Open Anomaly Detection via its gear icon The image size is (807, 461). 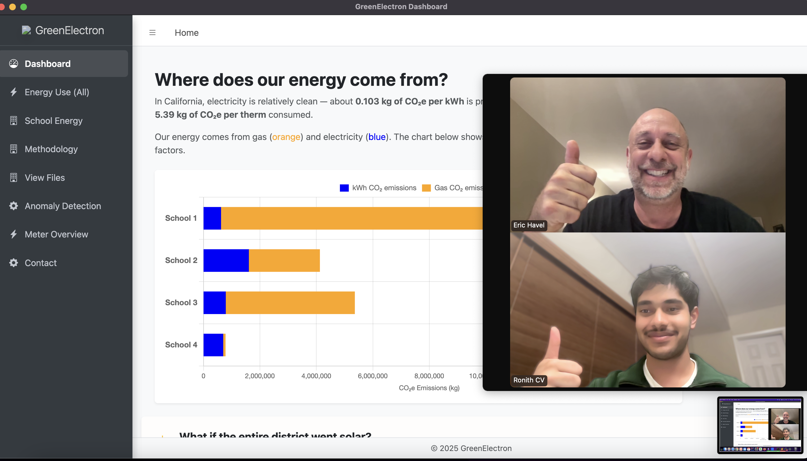click(14, 206)
